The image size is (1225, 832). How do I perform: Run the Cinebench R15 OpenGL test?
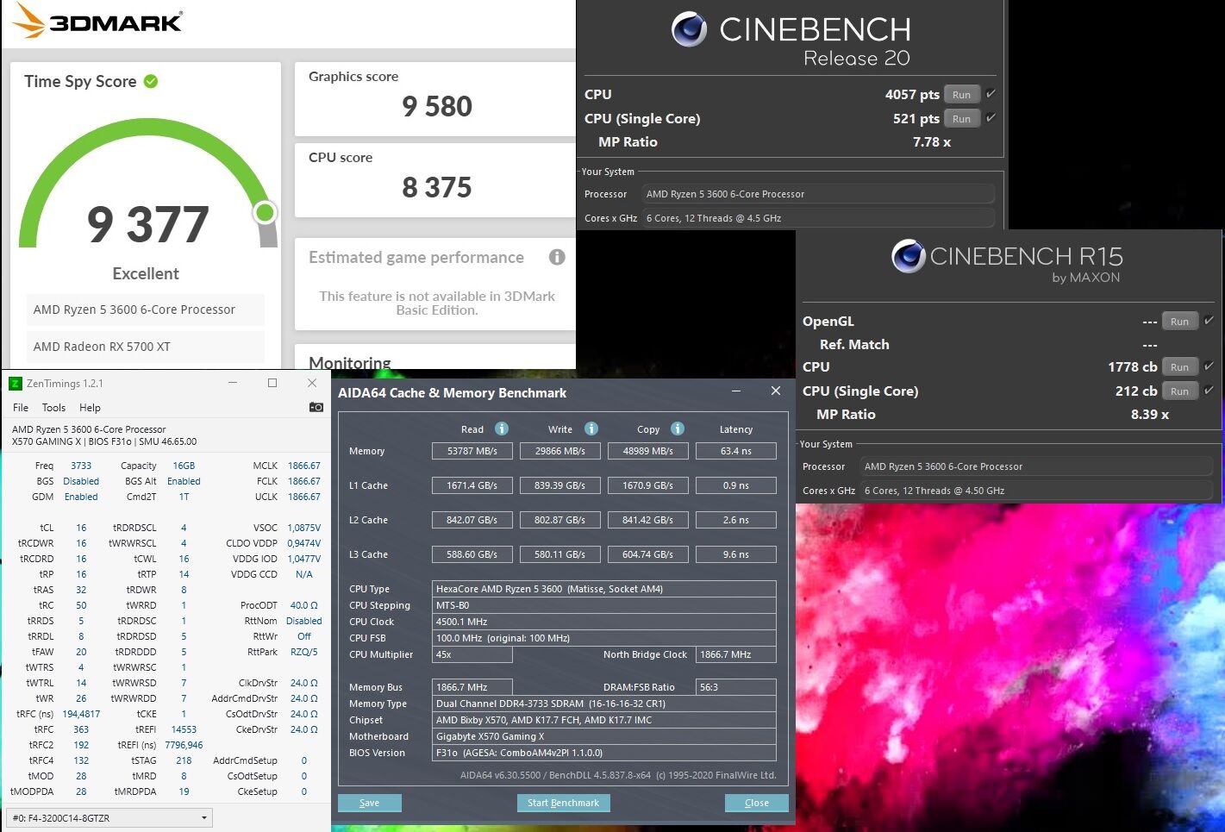[x=1180, y=322]
